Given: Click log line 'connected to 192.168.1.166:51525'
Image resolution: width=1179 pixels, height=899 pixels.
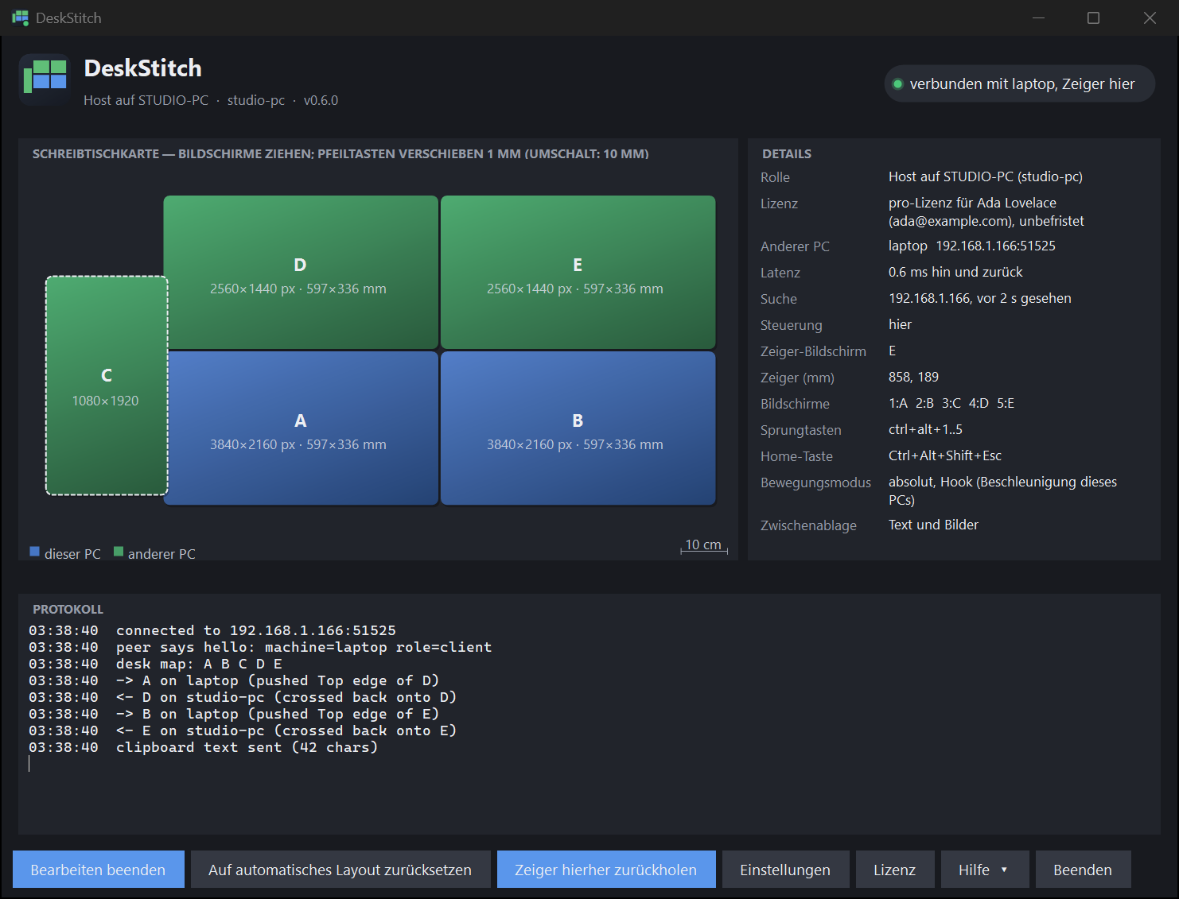Looking at the screenshot, I should coord(256,630).
